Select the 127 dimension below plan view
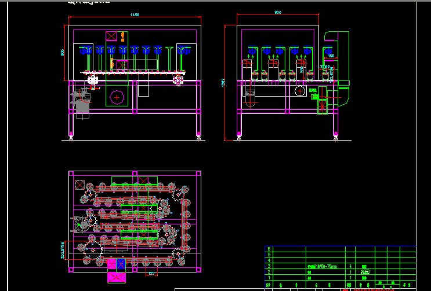This screenshot has height=291, width=431. pyautogui.click(x=151, y=274)
